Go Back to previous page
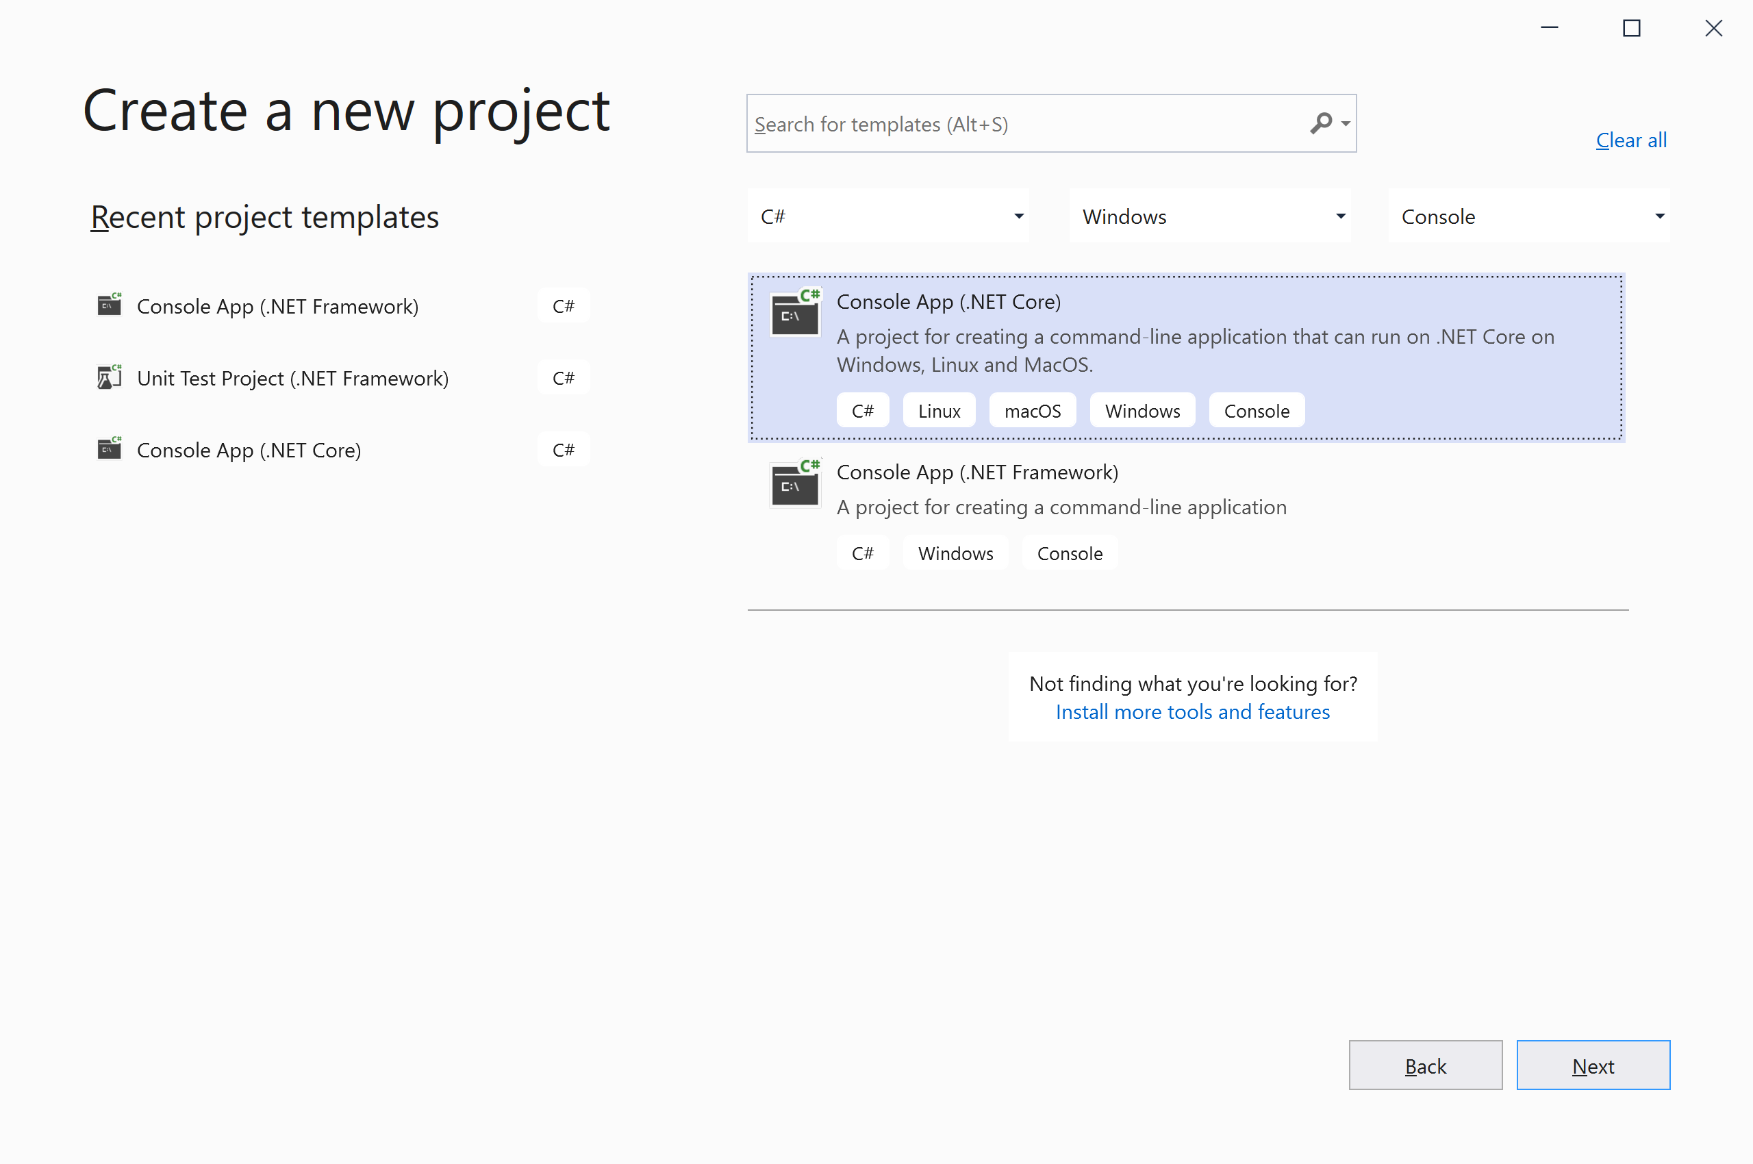This screenshot has height=1164, width=1753. pyautogui.click(x=1425, y=1065)
